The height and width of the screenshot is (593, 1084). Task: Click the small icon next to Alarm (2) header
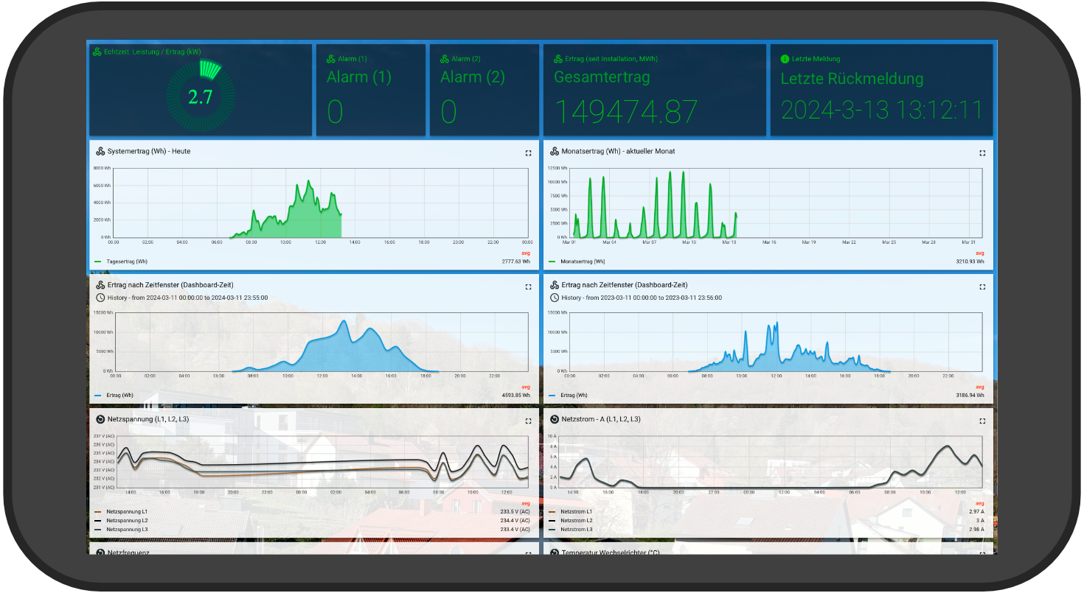point(445,59)
